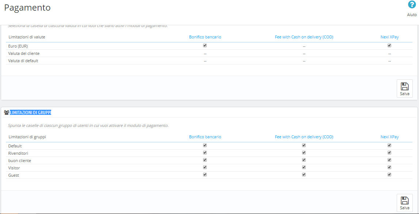Click Nexi XPay link in groups table

click(390, 137)
